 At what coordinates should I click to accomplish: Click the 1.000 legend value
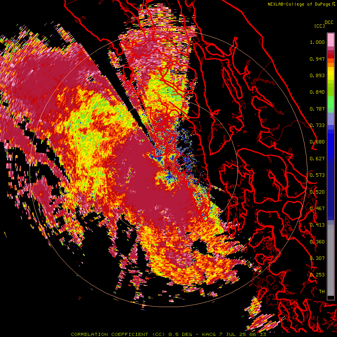tap(317, 42)
